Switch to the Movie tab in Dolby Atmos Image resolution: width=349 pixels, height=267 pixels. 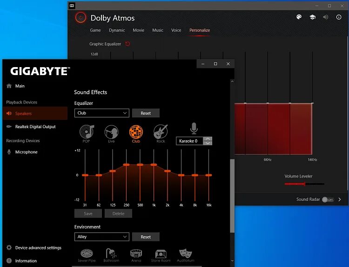[139, 30]
